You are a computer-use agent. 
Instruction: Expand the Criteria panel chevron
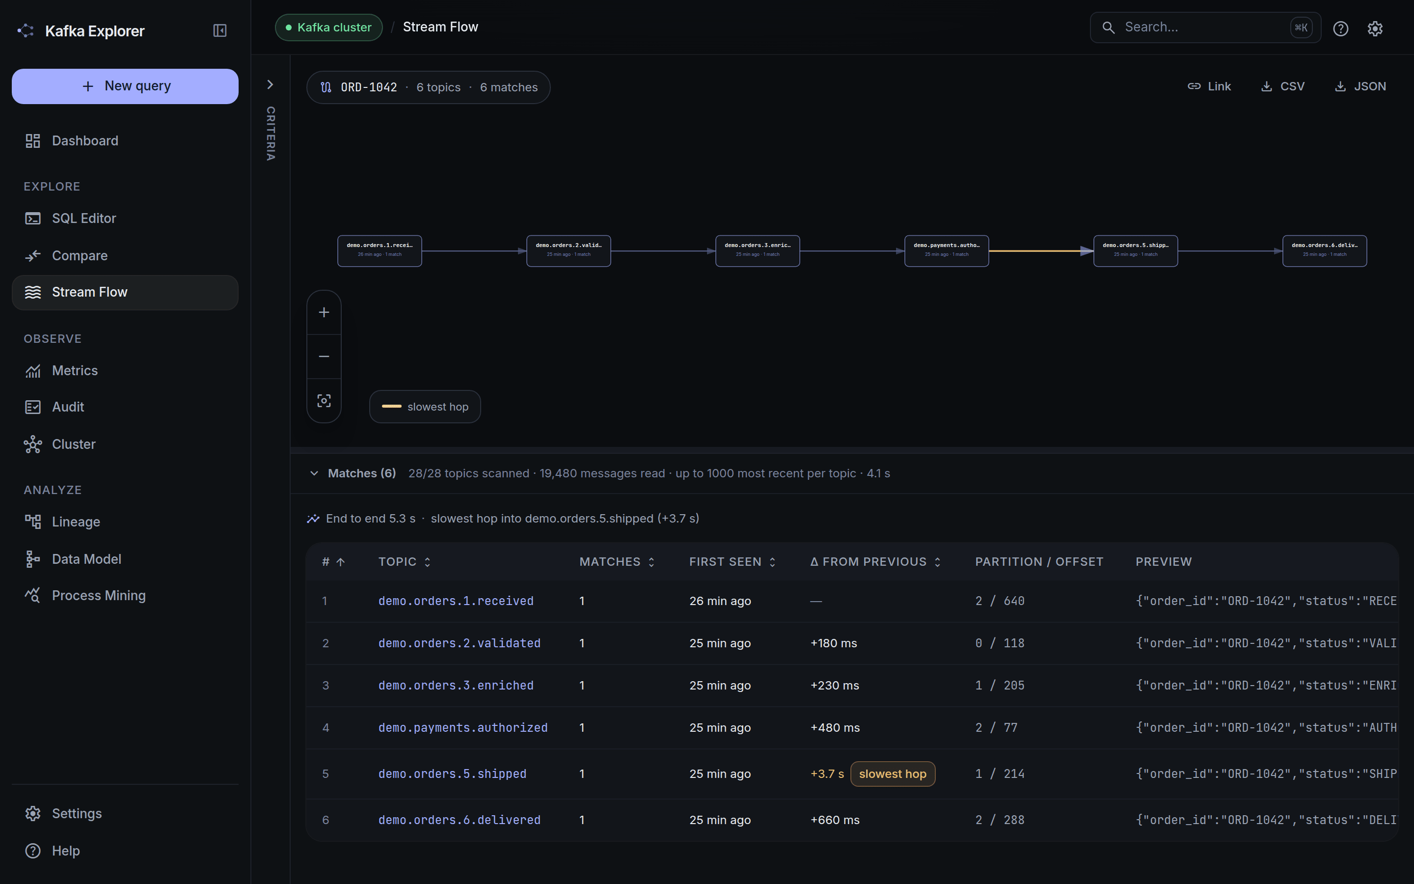pos(270,85)
